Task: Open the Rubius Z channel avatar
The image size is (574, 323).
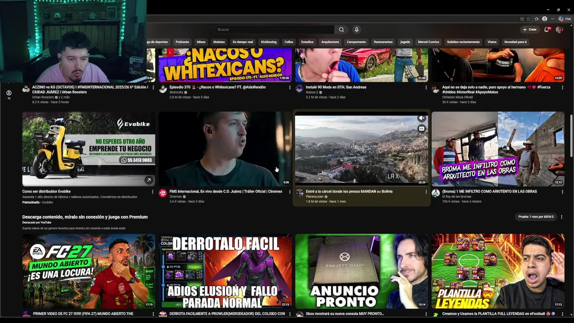Action: pyautogui.click(x=299, y=89)
